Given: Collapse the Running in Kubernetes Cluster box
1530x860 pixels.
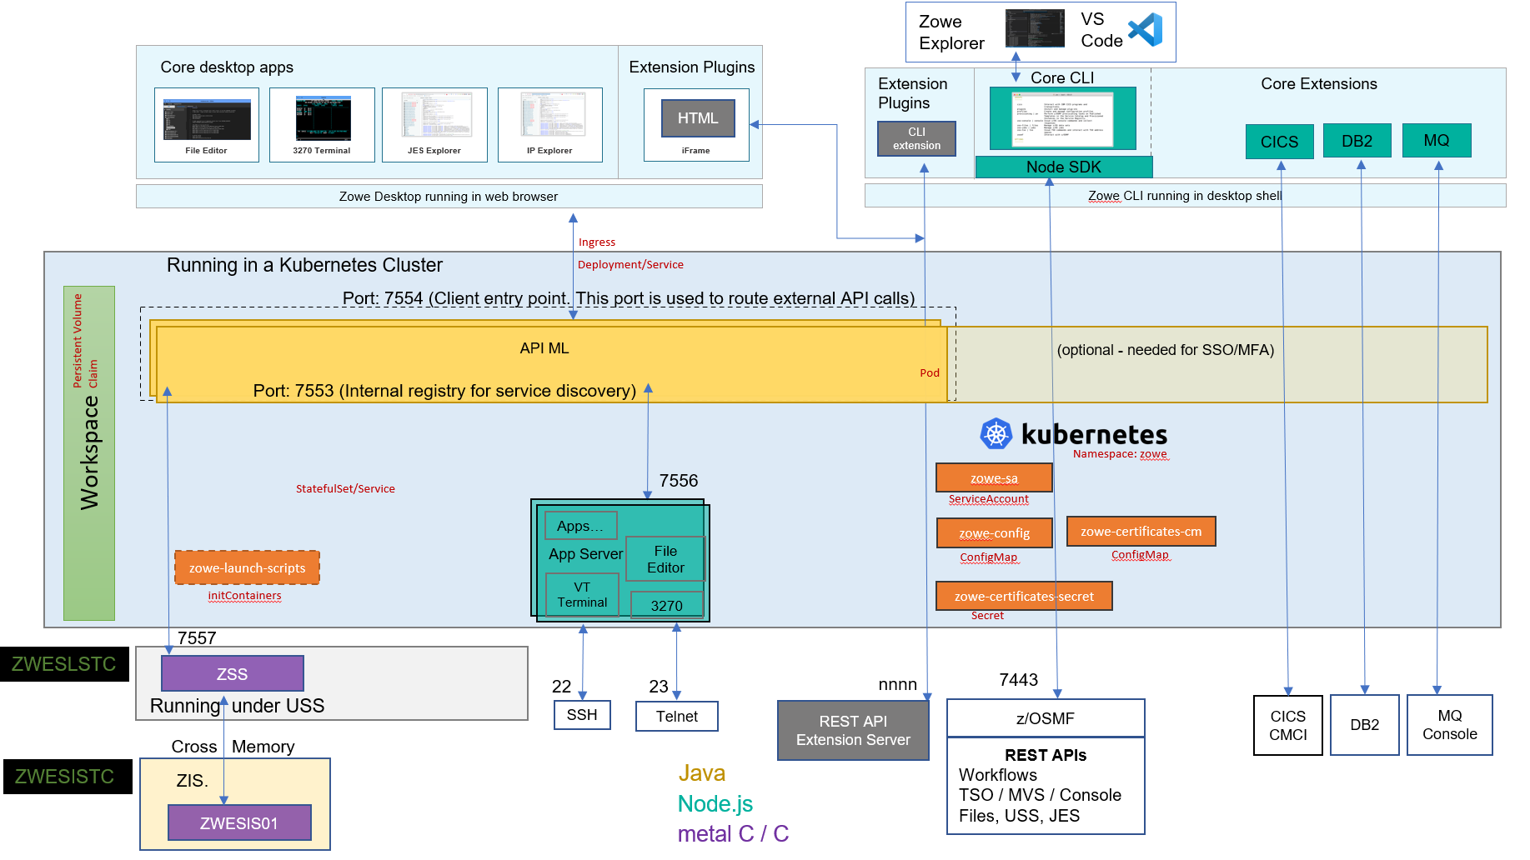Looking at the screenshot, I should pyautogui.click(x=303, y=265).
